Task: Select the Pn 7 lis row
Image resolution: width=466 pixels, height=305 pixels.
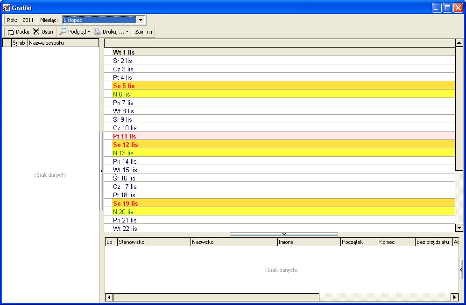Action: pos(279,103)
